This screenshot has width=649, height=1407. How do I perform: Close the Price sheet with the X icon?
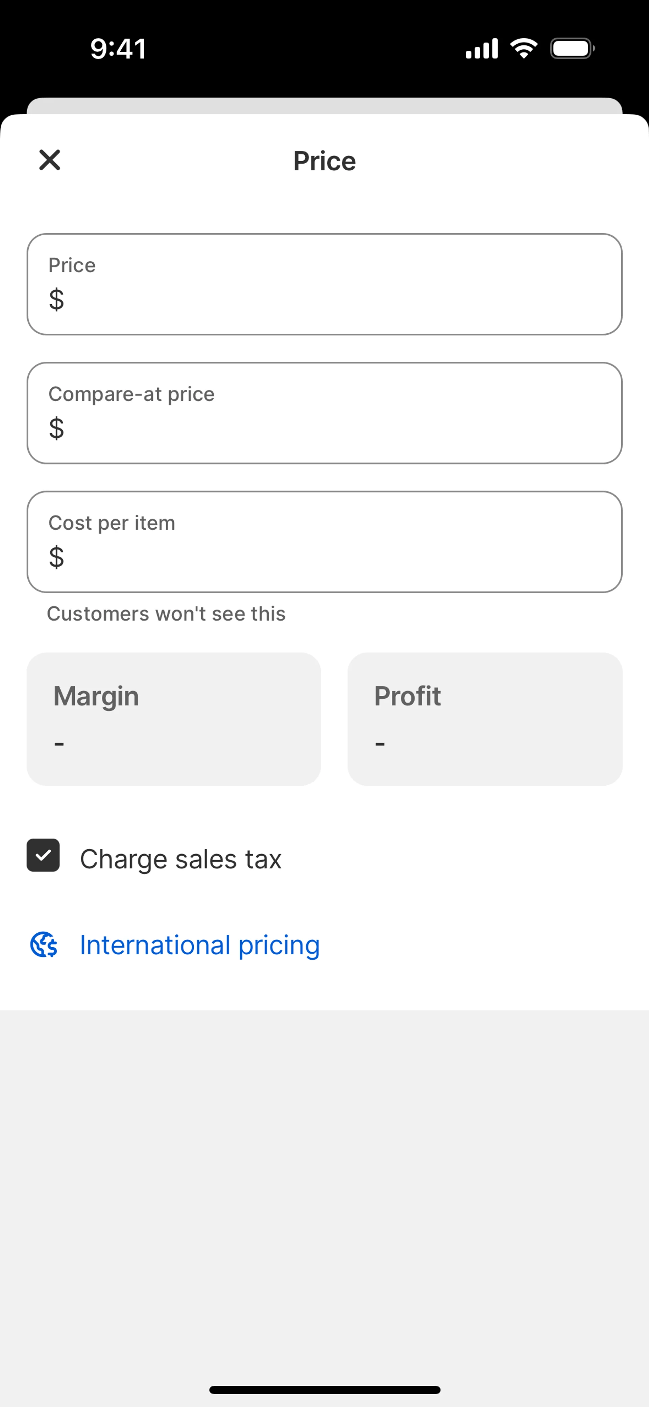click(50, 160)
